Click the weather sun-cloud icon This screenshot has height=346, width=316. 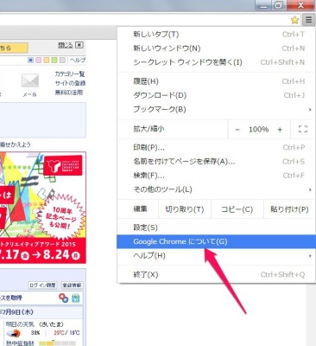14,333
